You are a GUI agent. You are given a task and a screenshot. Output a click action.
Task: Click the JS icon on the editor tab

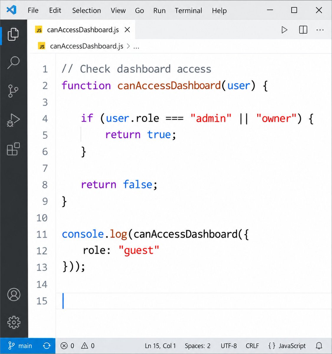(x=39, y=30)
